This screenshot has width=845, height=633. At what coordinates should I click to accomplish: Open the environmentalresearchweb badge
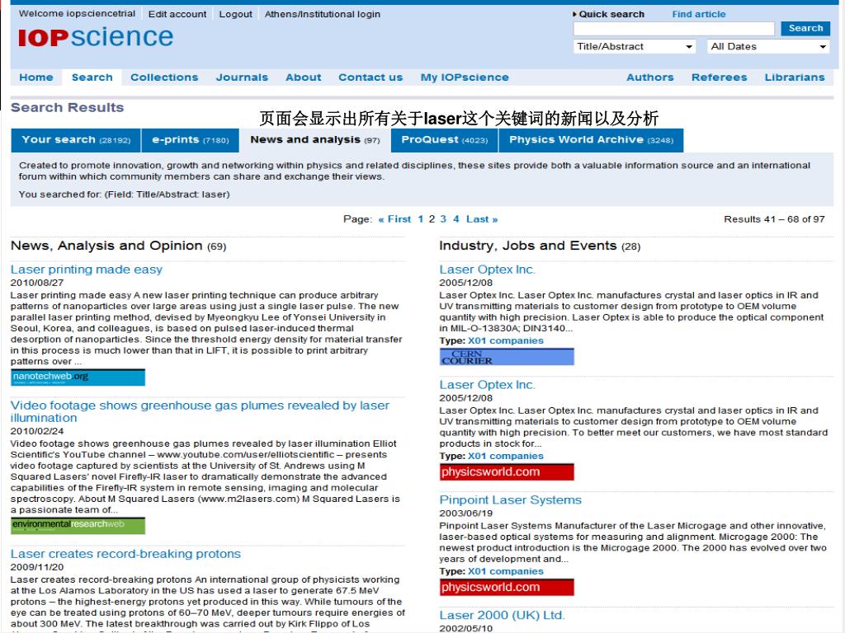[x=78, y=525]
